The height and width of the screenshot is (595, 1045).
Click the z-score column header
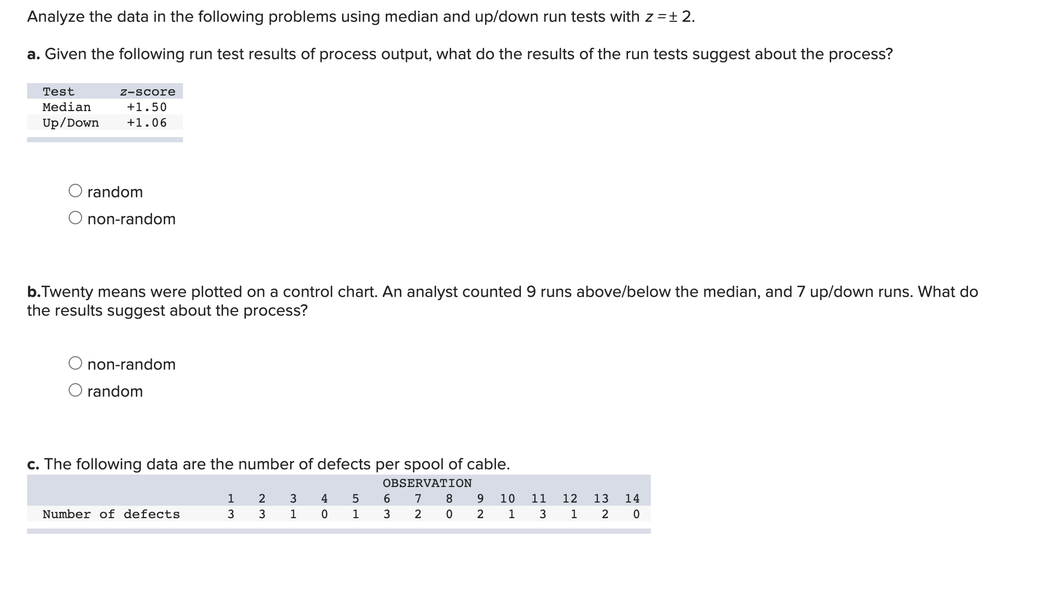[147, 91]
